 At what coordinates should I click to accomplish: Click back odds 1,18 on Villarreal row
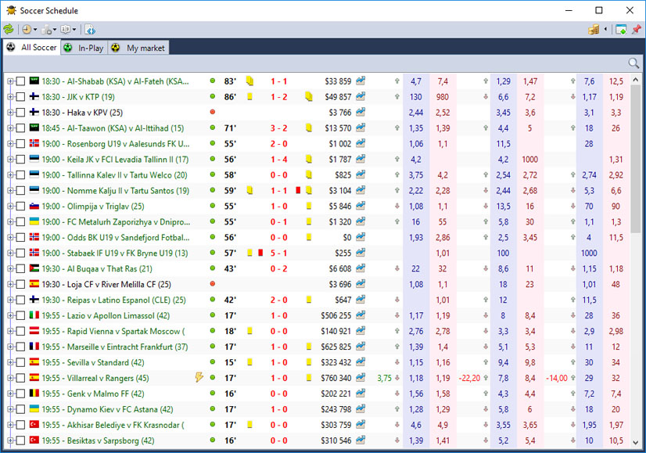click(x=416, y=379)
